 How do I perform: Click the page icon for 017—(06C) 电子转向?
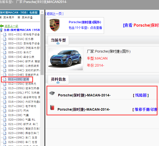[5, 106]
